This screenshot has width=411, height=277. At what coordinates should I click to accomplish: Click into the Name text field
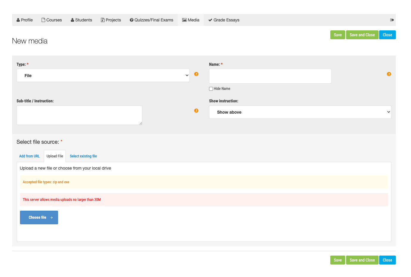[x=270, y=76]
